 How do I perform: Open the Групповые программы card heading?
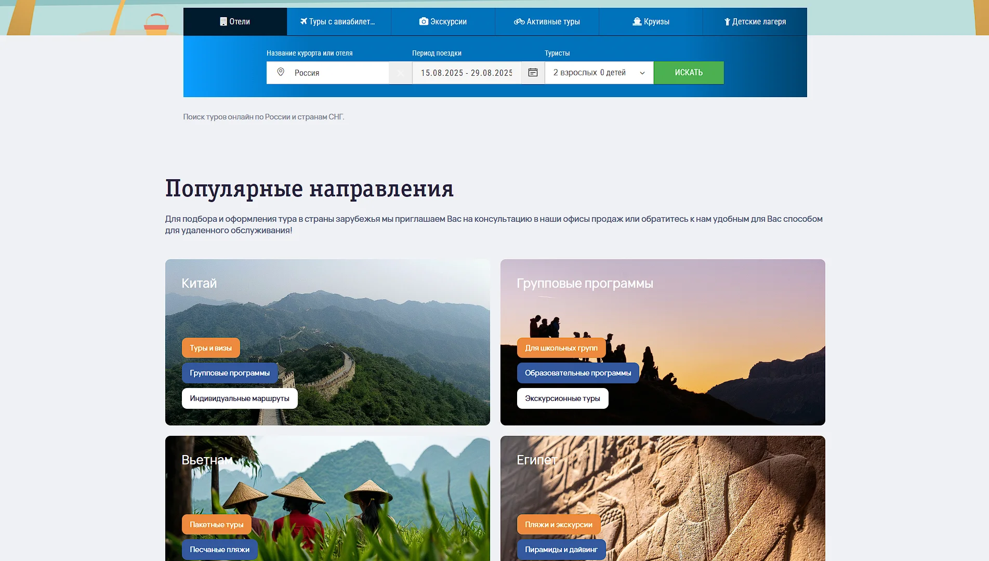tap(585, 284)
